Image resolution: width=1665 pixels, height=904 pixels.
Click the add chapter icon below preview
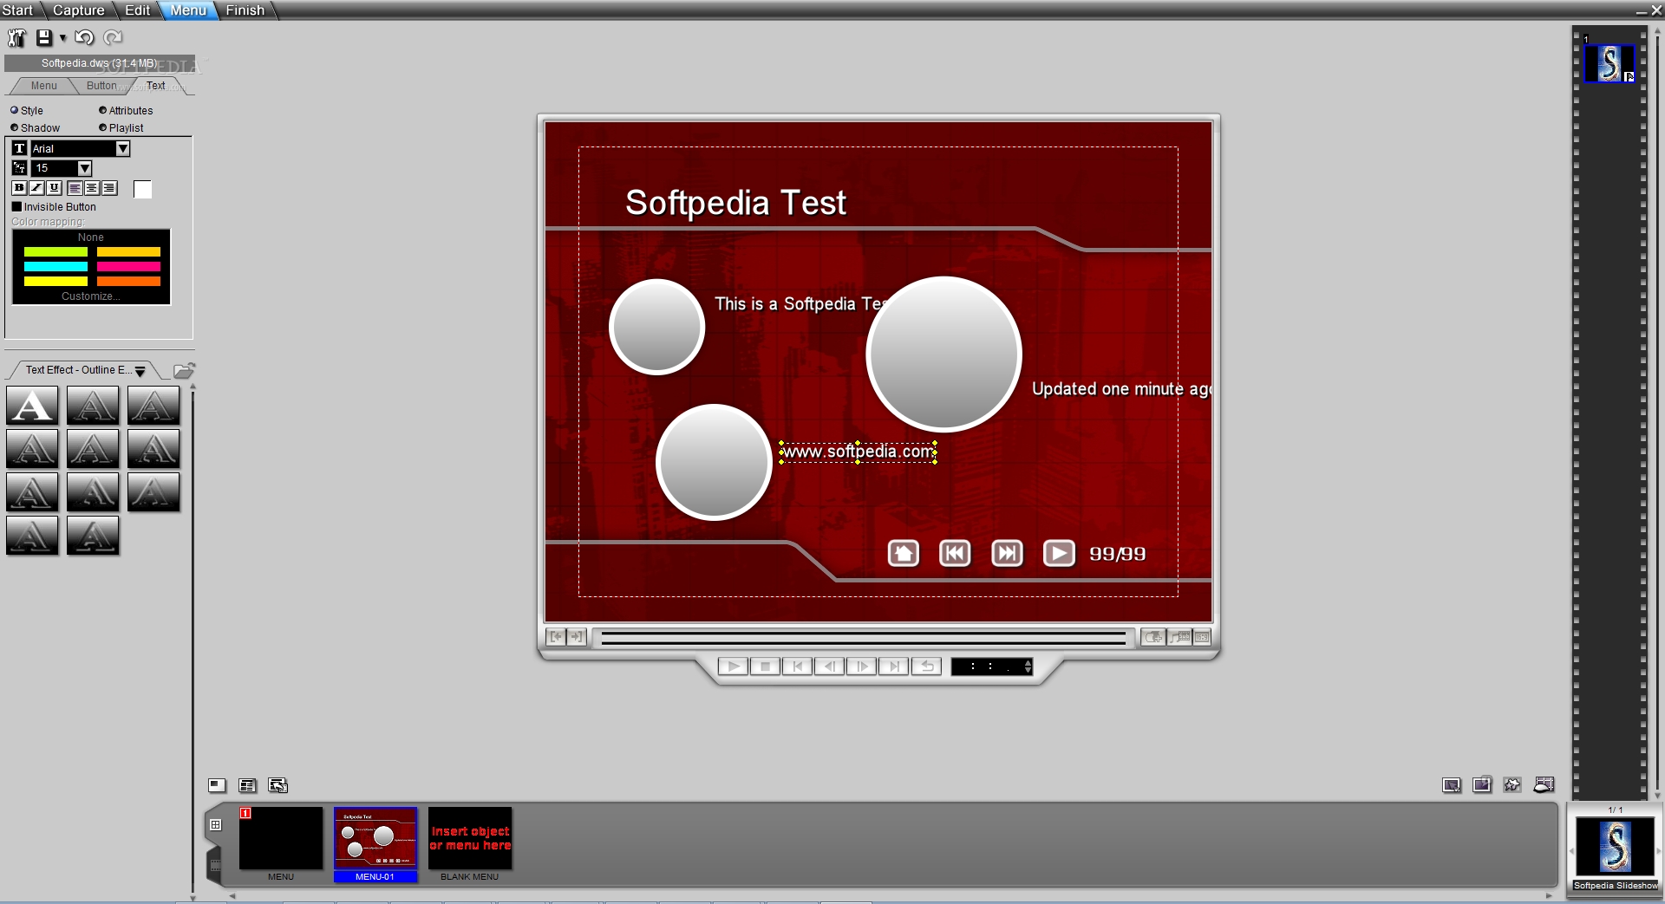tap(1152, 637)
